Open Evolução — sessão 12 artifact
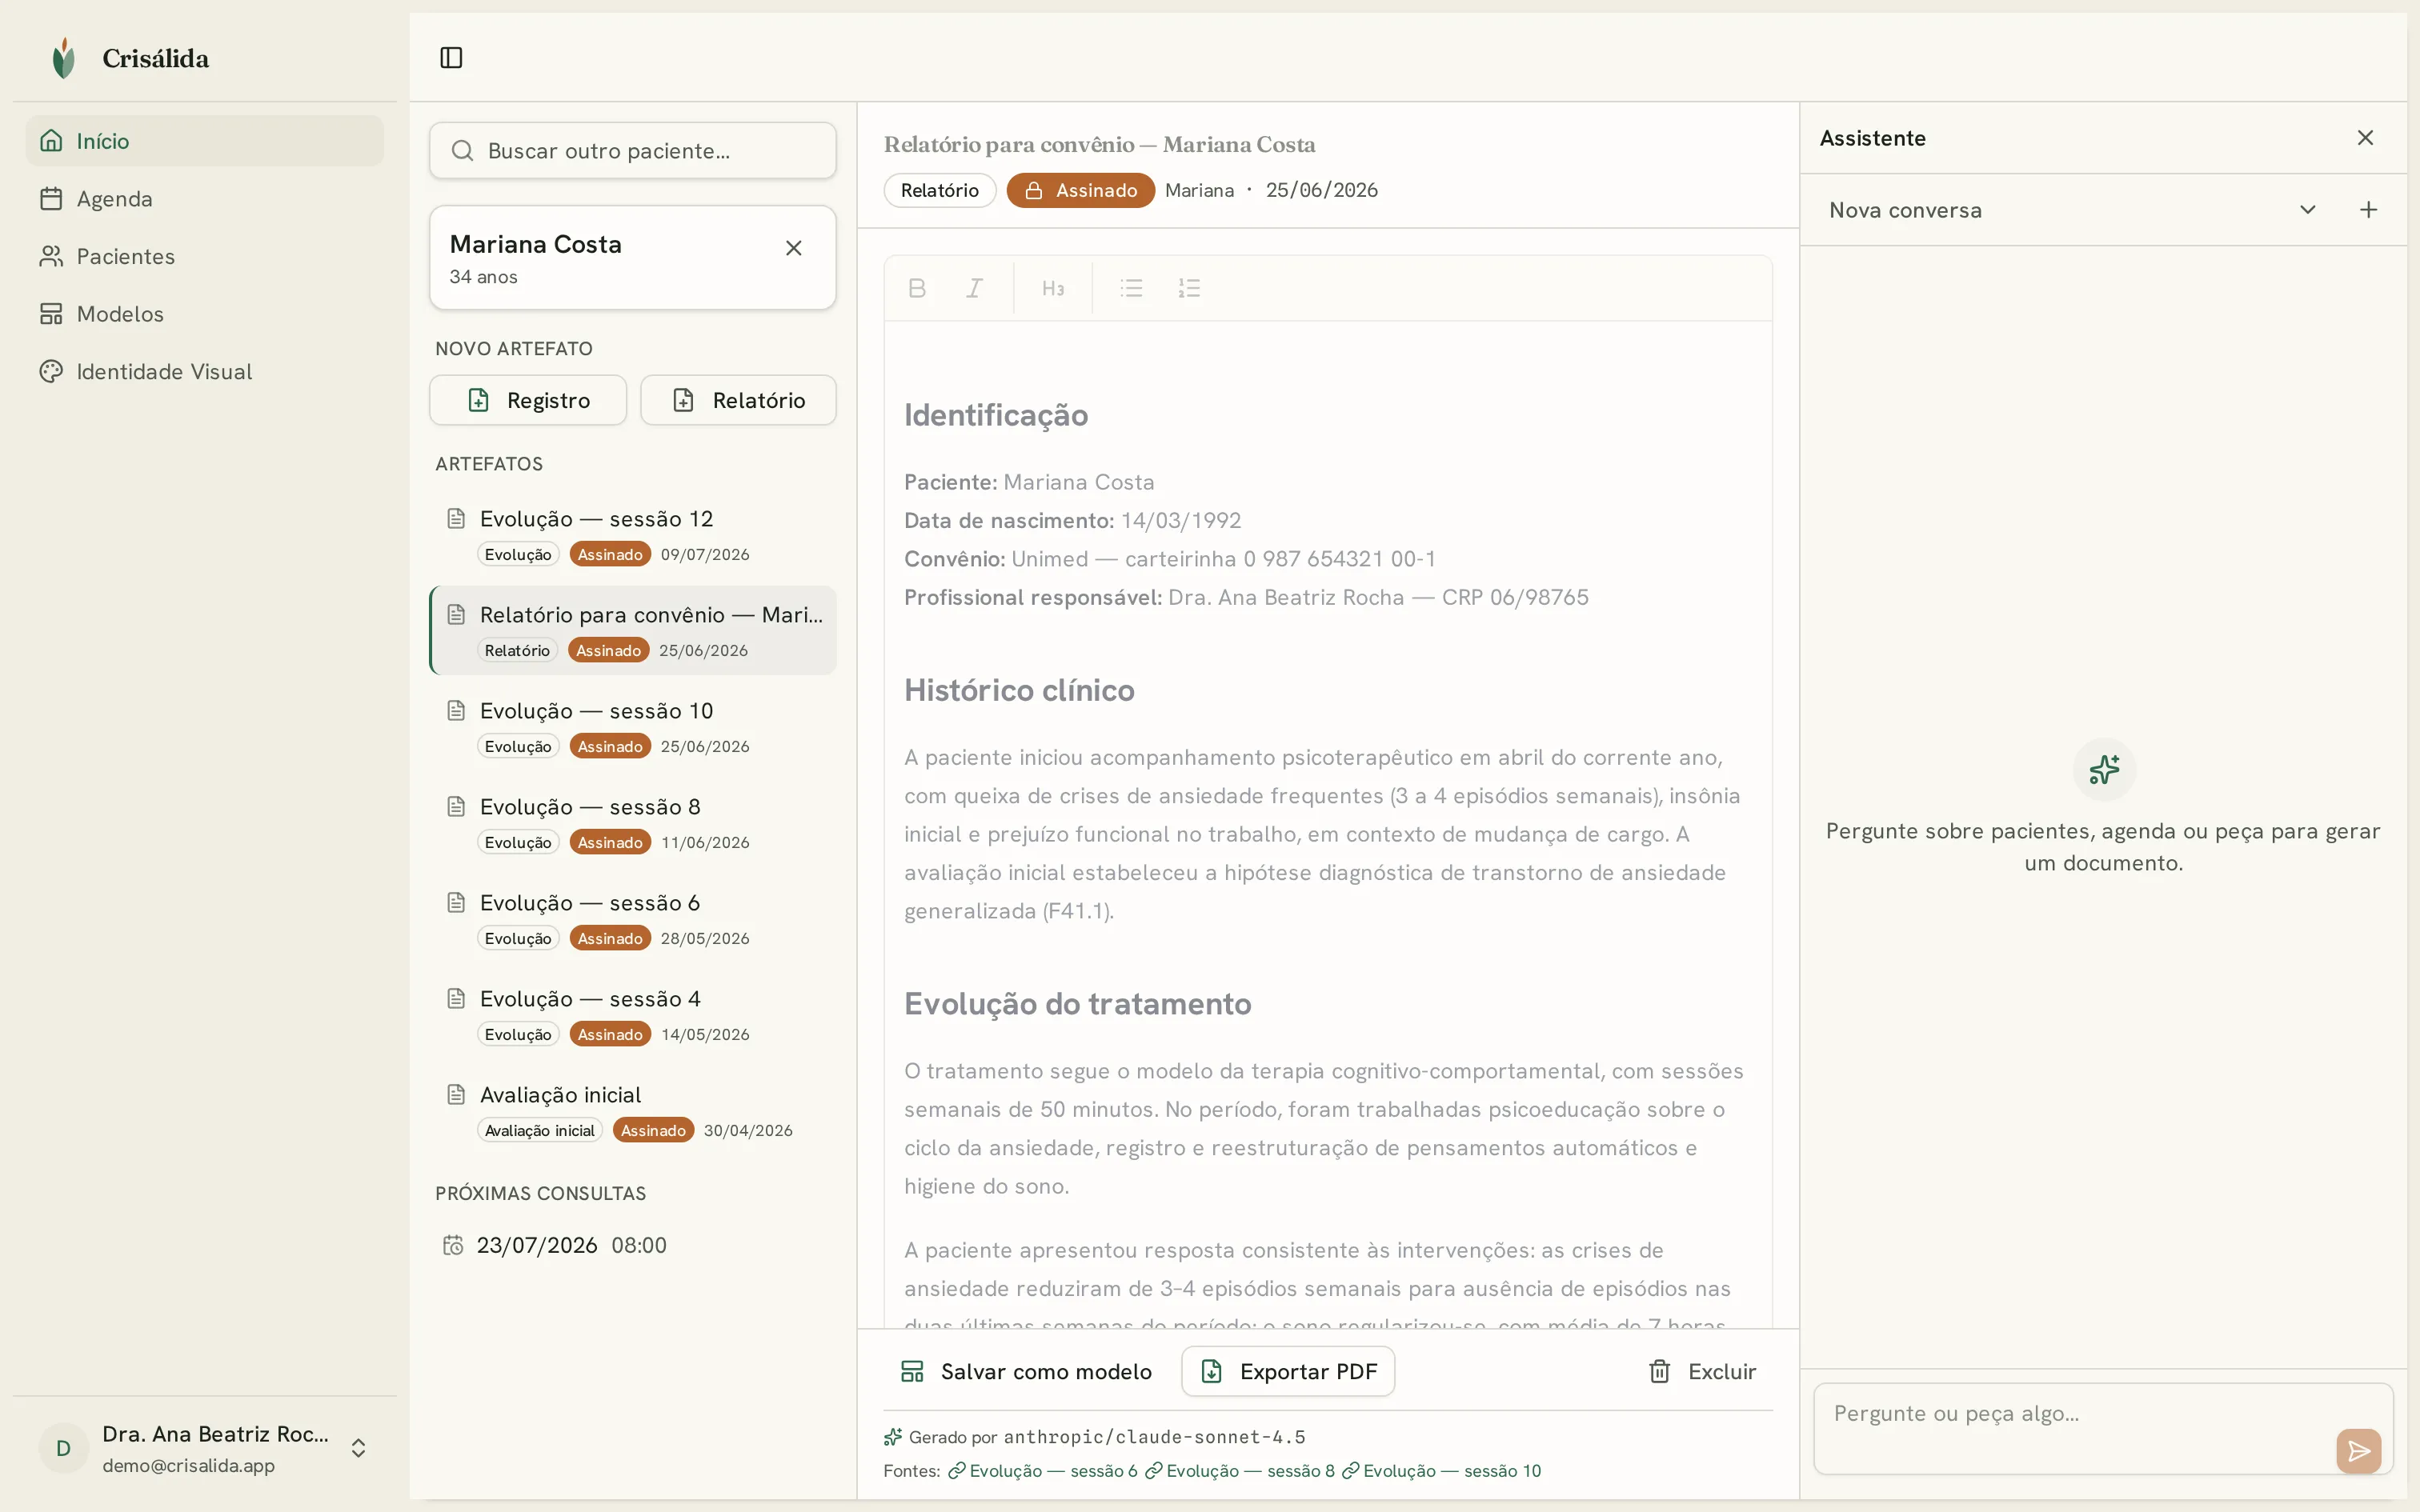This screenshot has height=1512, width=2420. [x=633, y=535]
